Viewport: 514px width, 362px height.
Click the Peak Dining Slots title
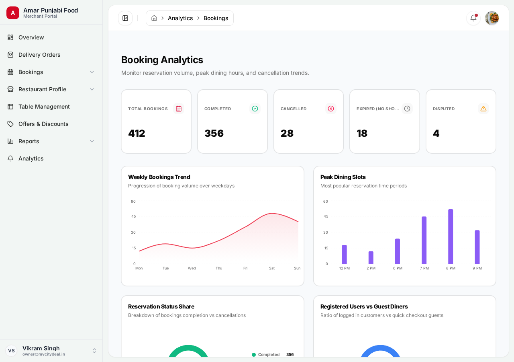[343, 177]
